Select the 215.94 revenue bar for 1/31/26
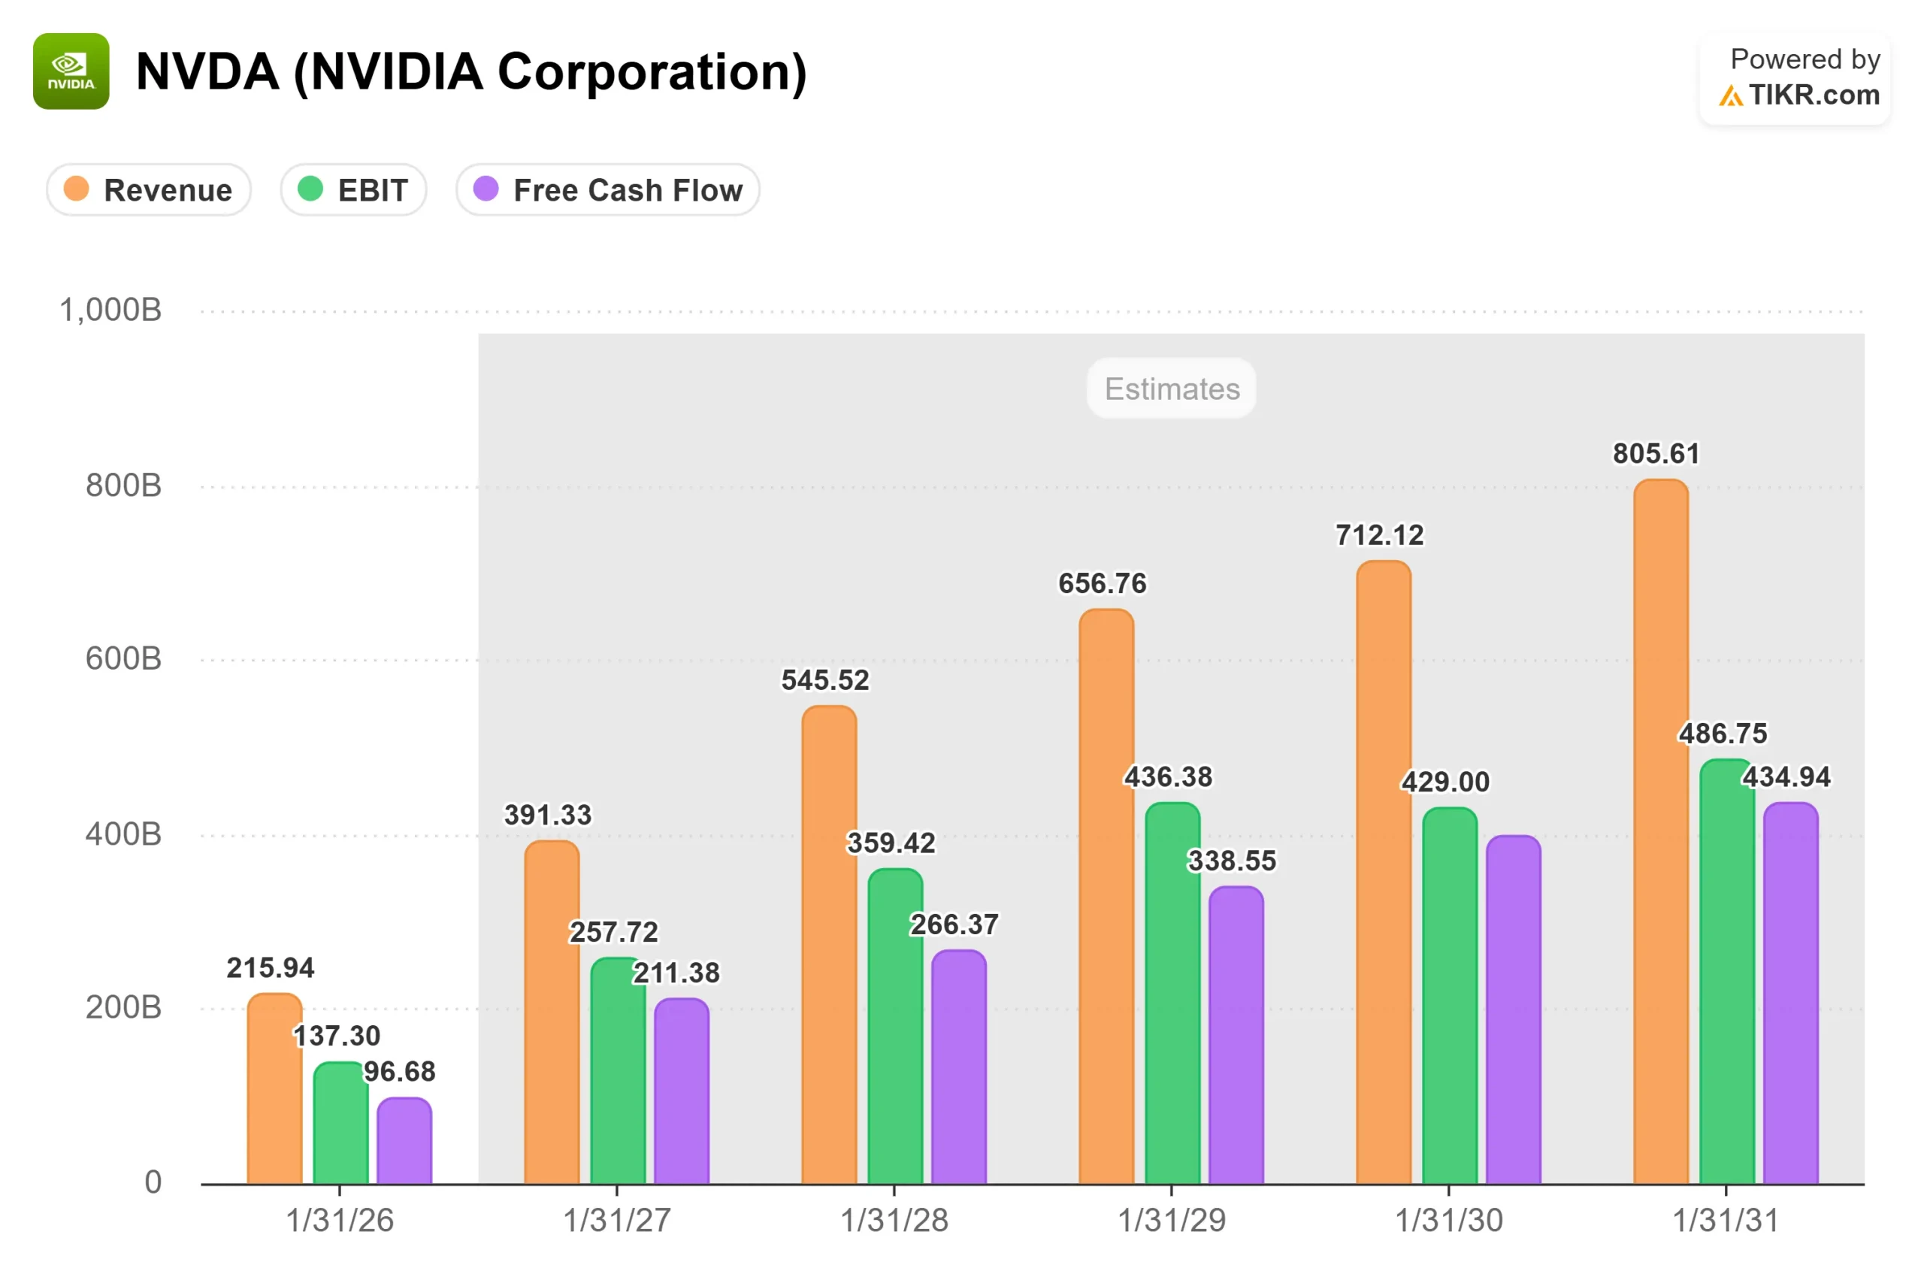The image size is (1924, 1283). click(275, 1089)
